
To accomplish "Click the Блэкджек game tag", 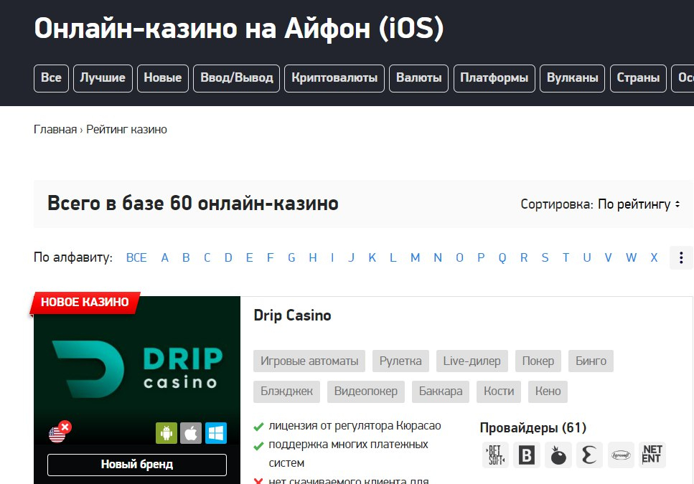I will click(287, 392).
